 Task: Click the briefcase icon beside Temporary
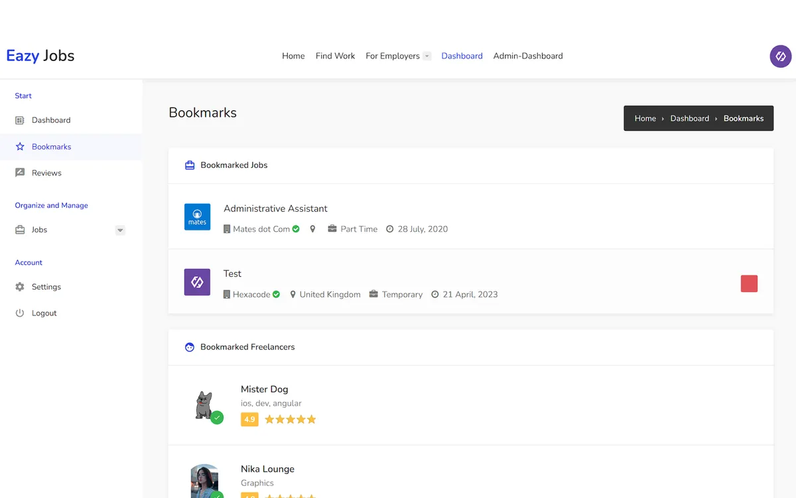(373, 294)
